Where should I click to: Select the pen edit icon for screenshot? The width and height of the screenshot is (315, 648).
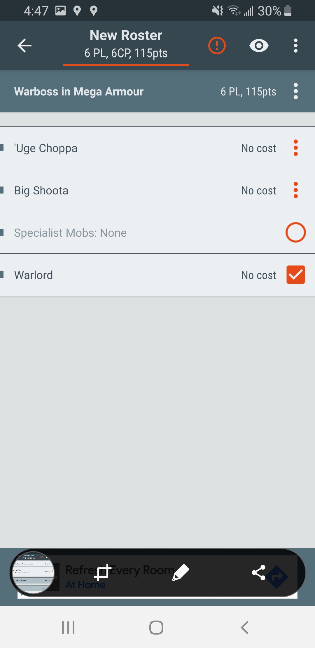pos(181,573)
